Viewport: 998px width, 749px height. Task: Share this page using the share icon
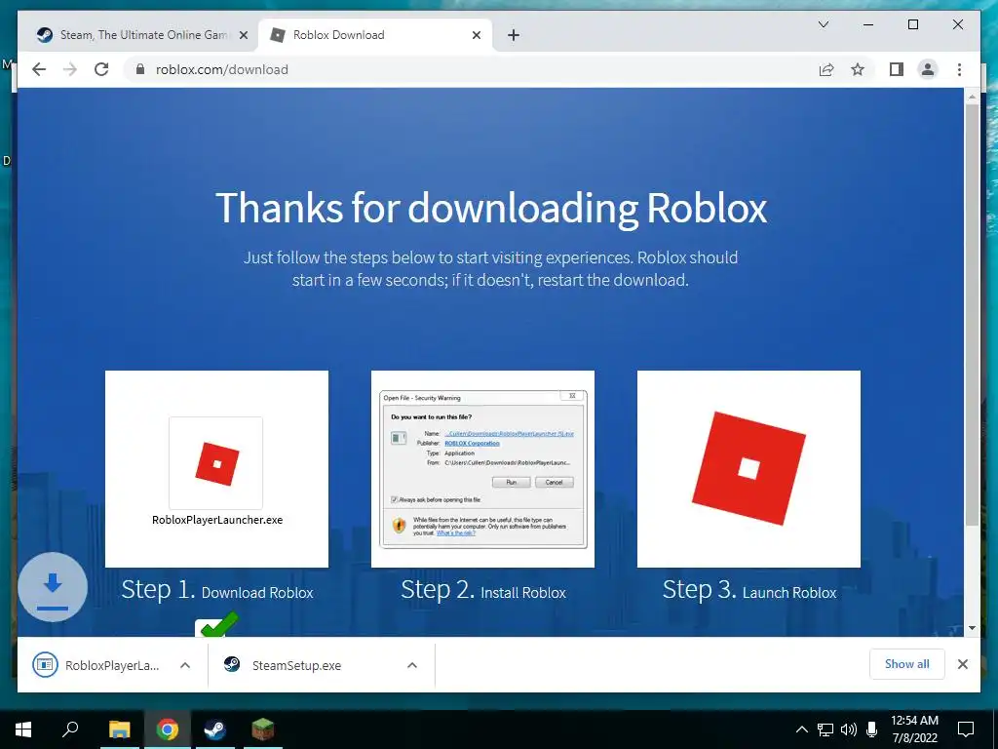tap(826, 69)
